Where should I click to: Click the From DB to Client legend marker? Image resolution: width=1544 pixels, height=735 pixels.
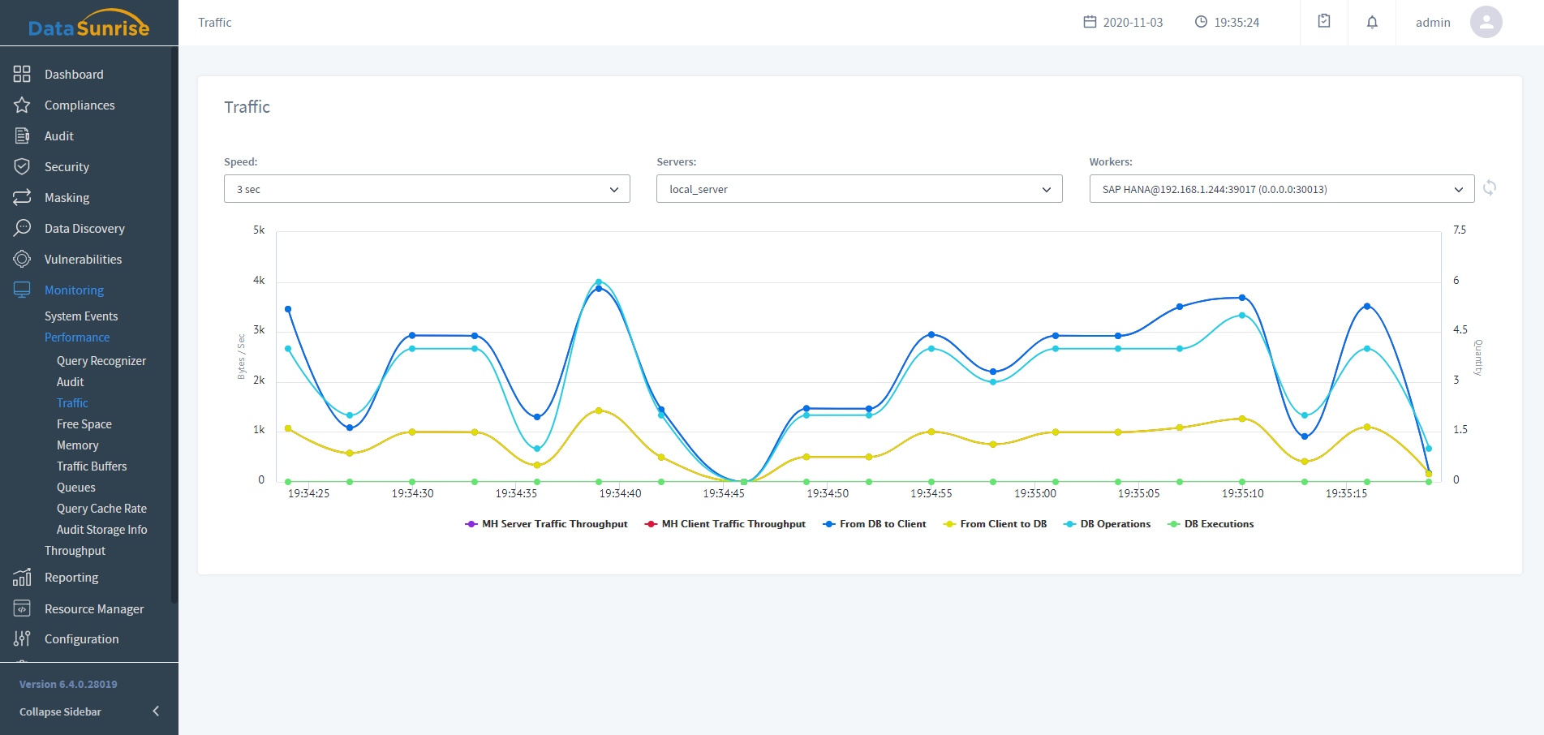pos(829,524)
